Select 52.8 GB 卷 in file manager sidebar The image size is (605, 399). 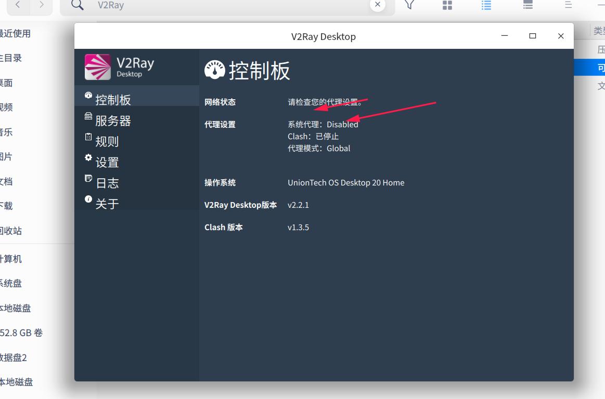pyautogui.click(x=22, y=332)
